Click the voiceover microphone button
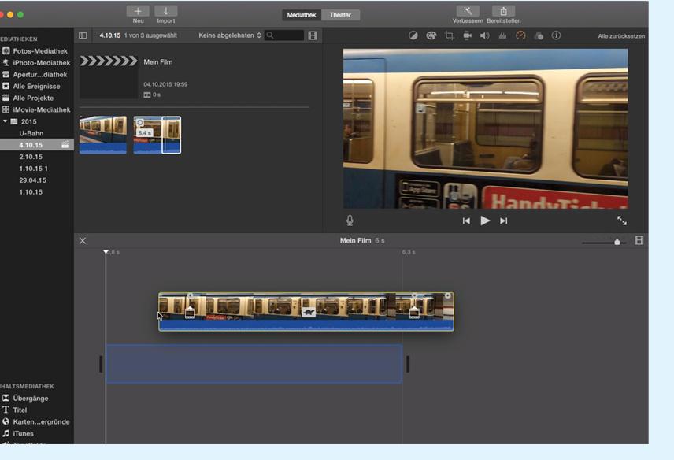Screen dimensions: 674x460 [x=350, y=221]
